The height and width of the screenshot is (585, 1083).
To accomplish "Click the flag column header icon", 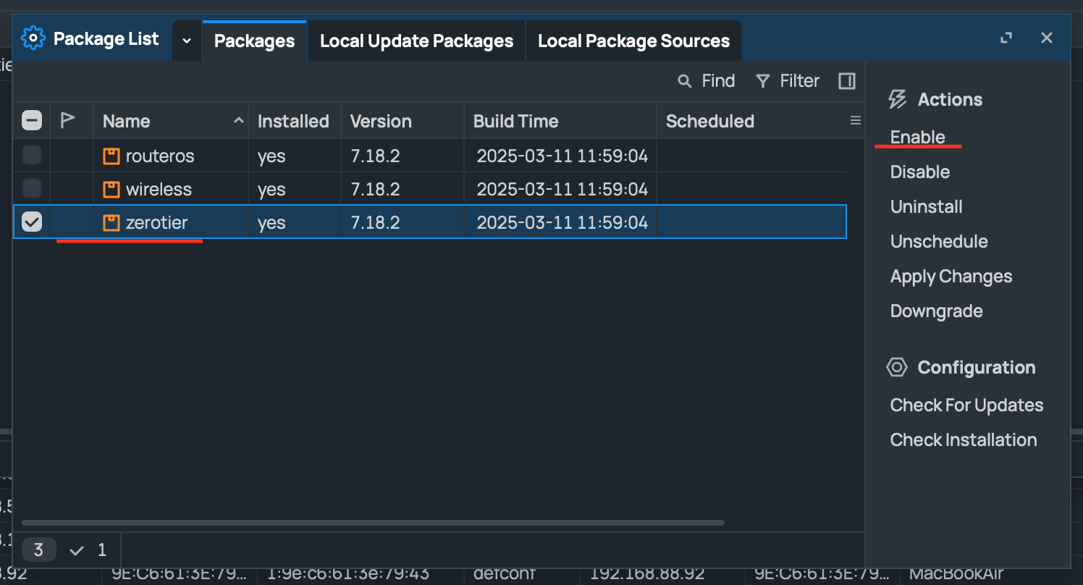I will pyautogui.click(x=67, y=120).
